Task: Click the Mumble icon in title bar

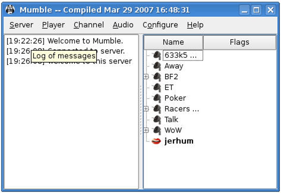Action: [10, 10]
